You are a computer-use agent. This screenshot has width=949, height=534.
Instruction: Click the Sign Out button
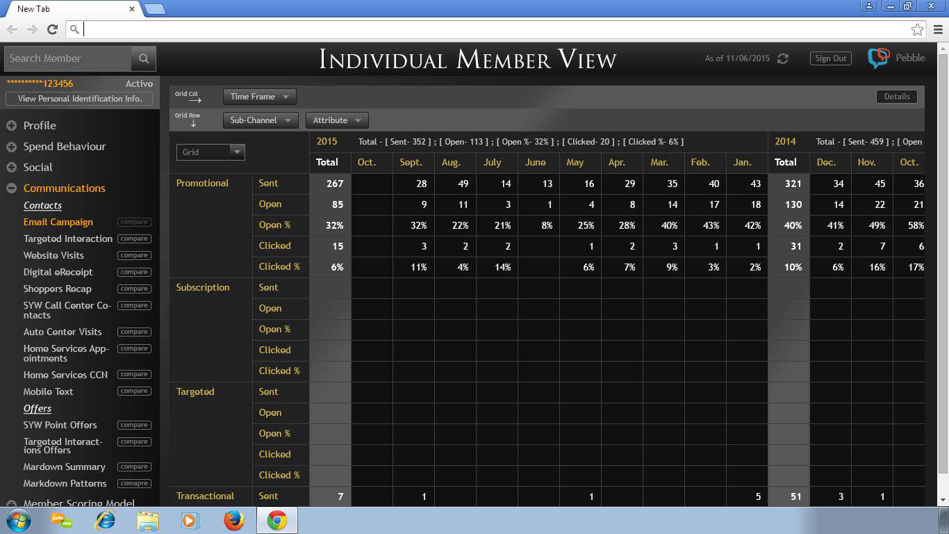click(830, 58)
